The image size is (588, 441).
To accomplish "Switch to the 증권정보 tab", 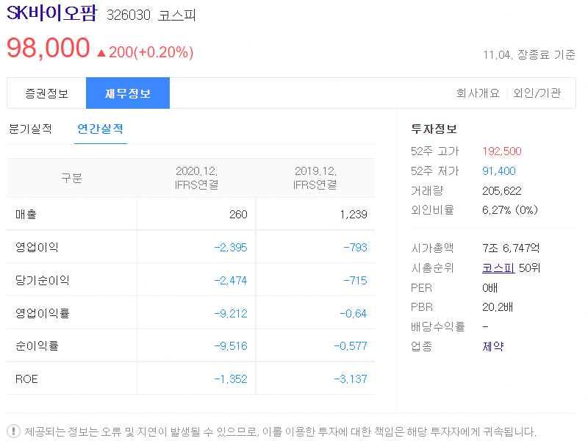I will [46, 93].
